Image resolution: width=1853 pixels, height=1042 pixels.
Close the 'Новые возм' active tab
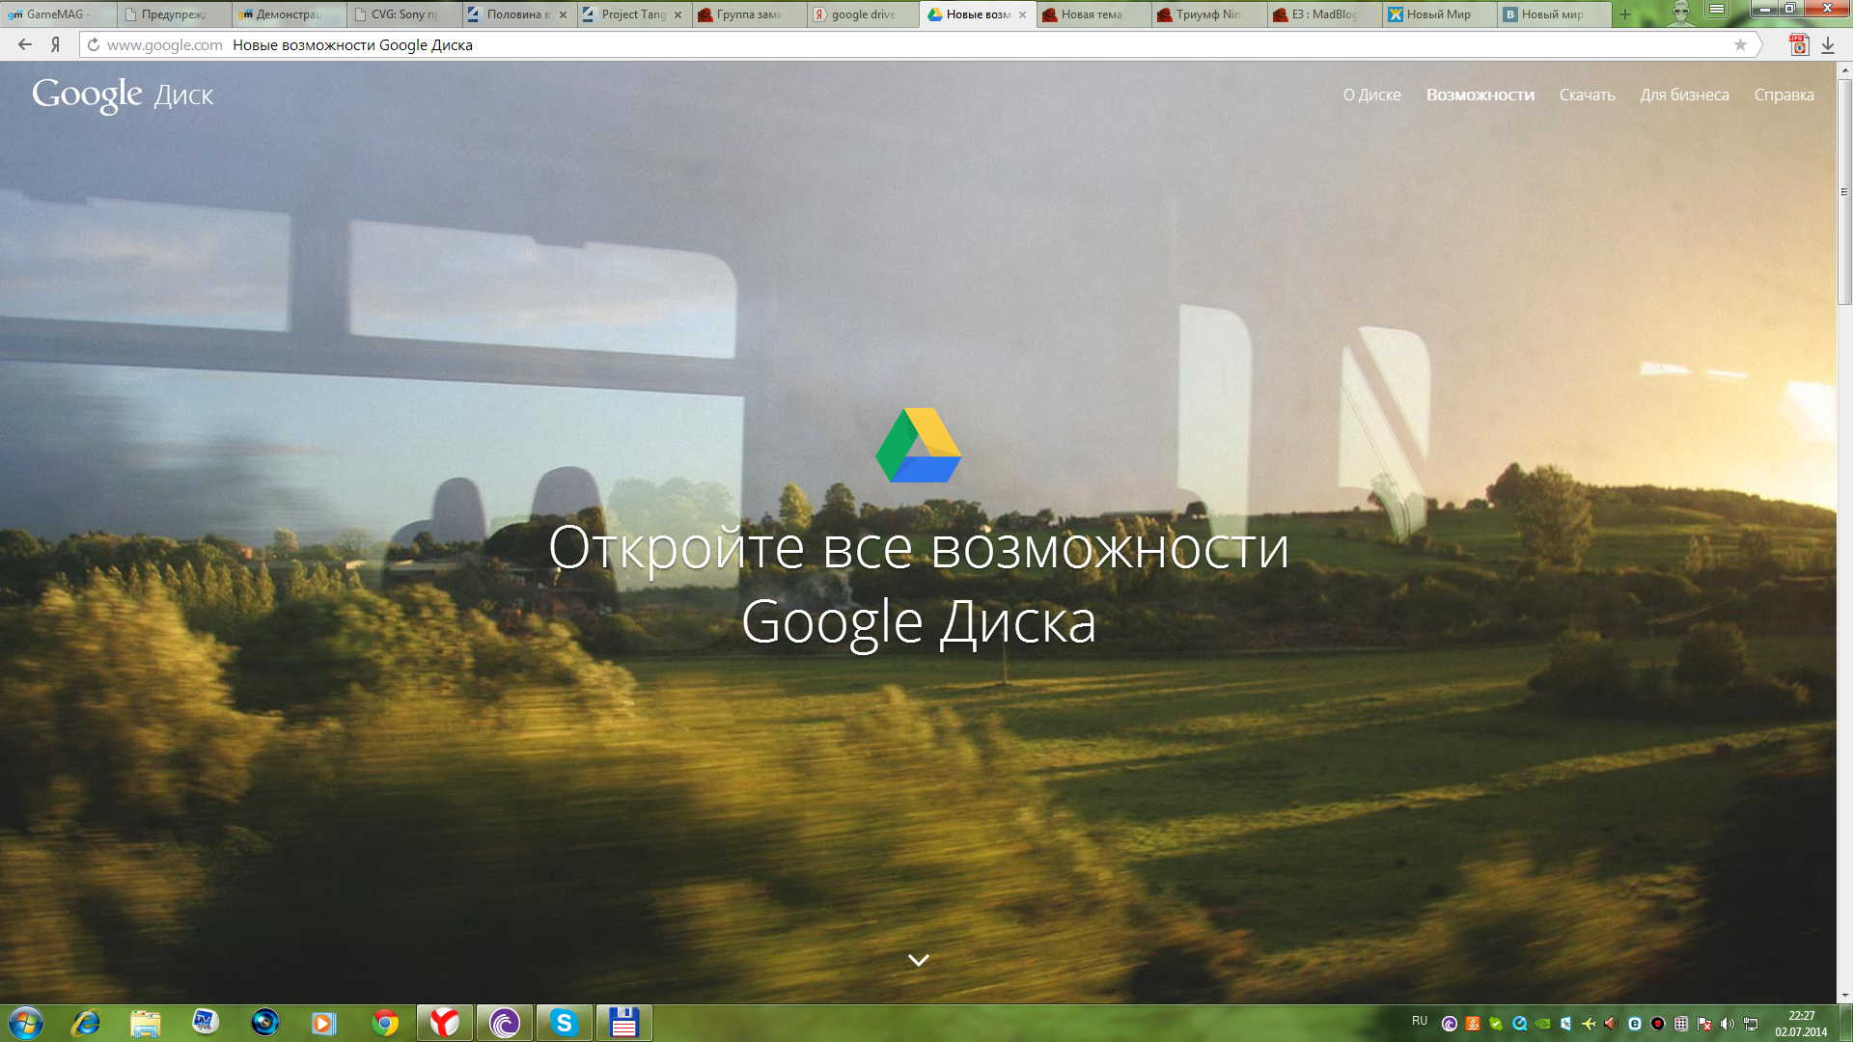pyautogui.click(x=1022, y=14)
